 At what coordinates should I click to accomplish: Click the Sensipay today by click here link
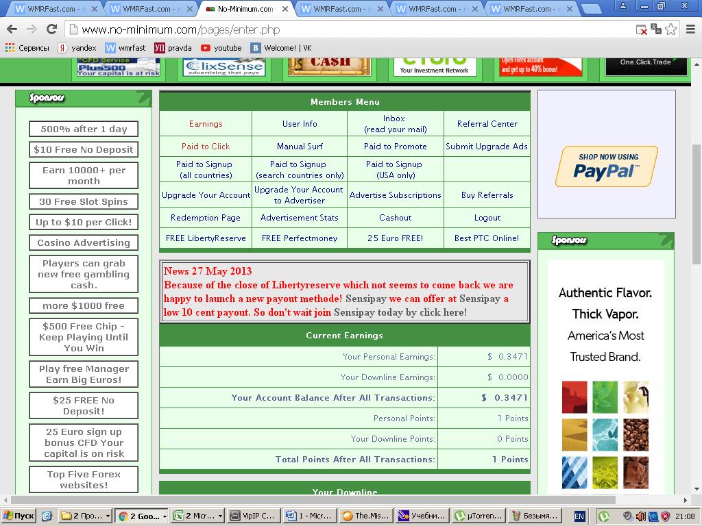pyautogui.click(x=400, y=312)
